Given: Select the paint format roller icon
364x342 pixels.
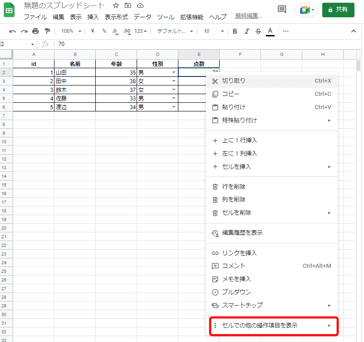Looking at the screenshot, I should click(x=47, y=31).
